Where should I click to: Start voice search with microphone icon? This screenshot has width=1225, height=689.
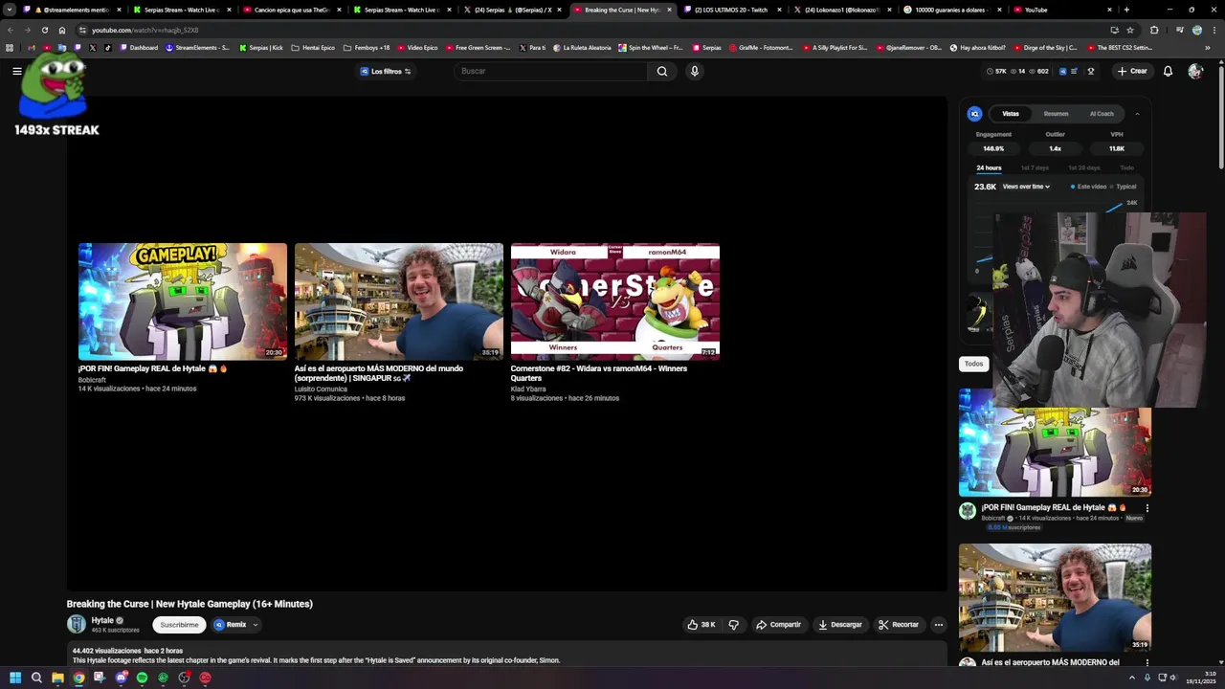[x=695, y=71]
